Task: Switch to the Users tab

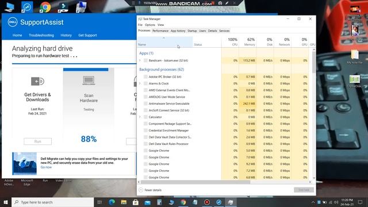Action: pyautogui.click(x=202, y=30)
